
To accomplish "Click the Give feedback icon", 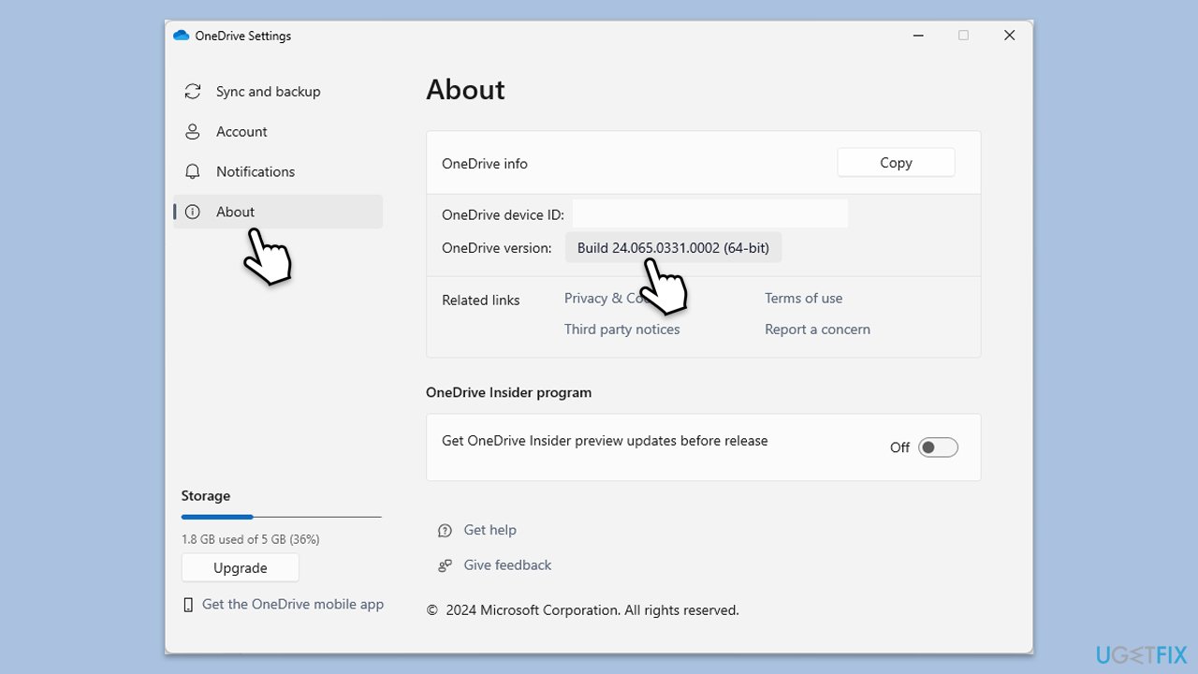I will click(444, 564).
